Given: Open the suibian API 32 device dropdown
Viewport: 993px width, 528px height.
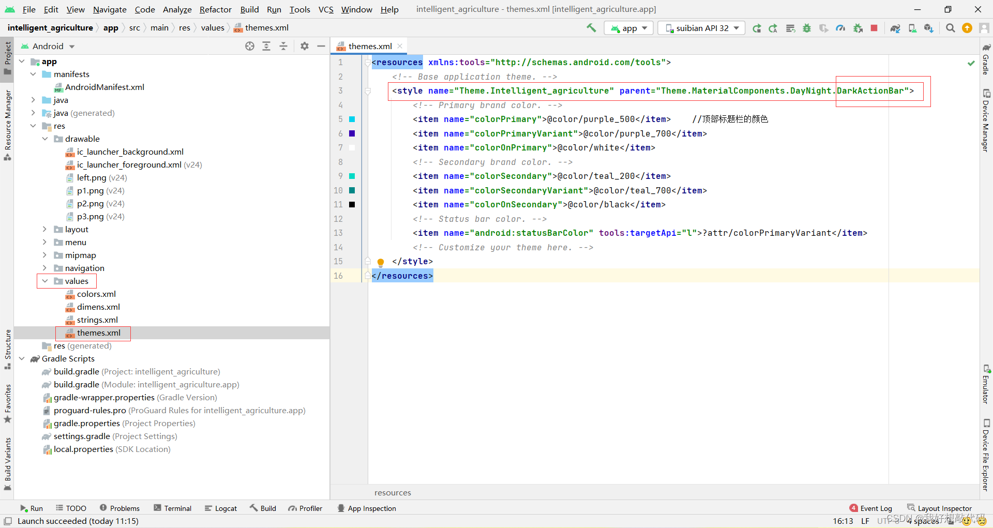Looking at the screenshot, I should 701,28.
